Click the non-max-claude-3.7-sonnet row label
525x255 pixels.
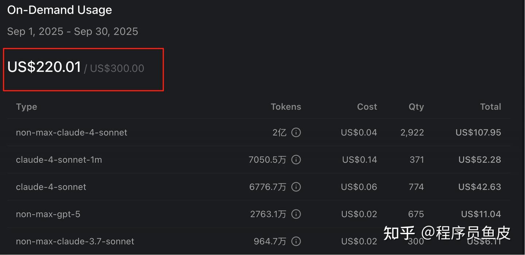coord(75,241)
